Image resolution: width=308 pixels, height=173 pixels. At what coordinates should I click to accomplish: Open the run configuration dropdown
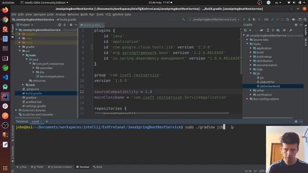(214, 19)
